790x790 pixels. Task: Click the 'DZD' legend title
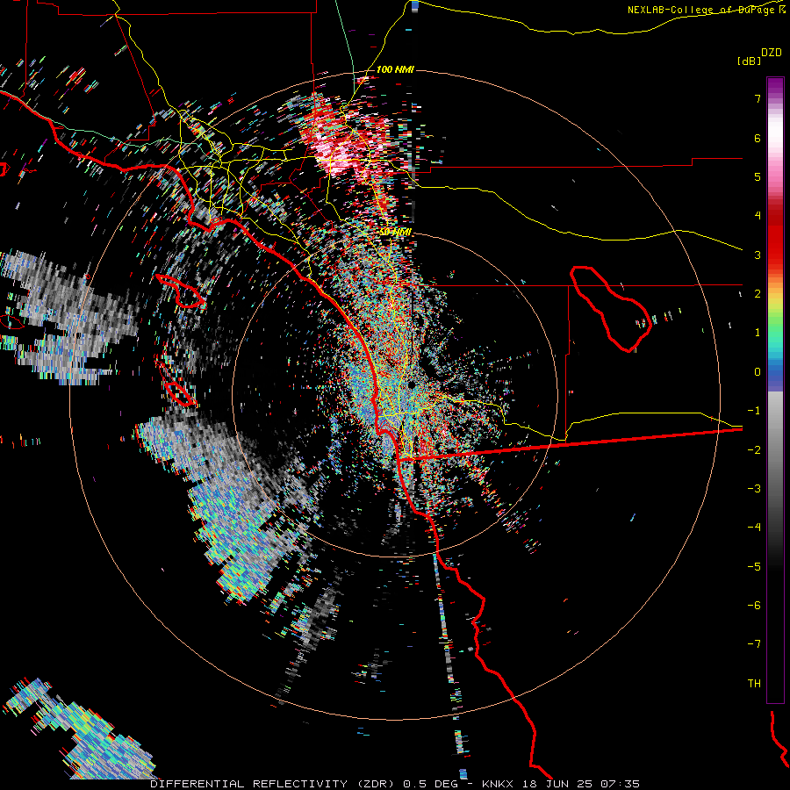[772, 53]
